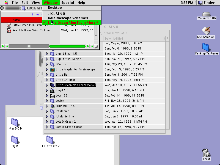This screenshot has height=165, width=220.
Task: Click the Lots O' Green Folder icon
Action: (52, 127)
